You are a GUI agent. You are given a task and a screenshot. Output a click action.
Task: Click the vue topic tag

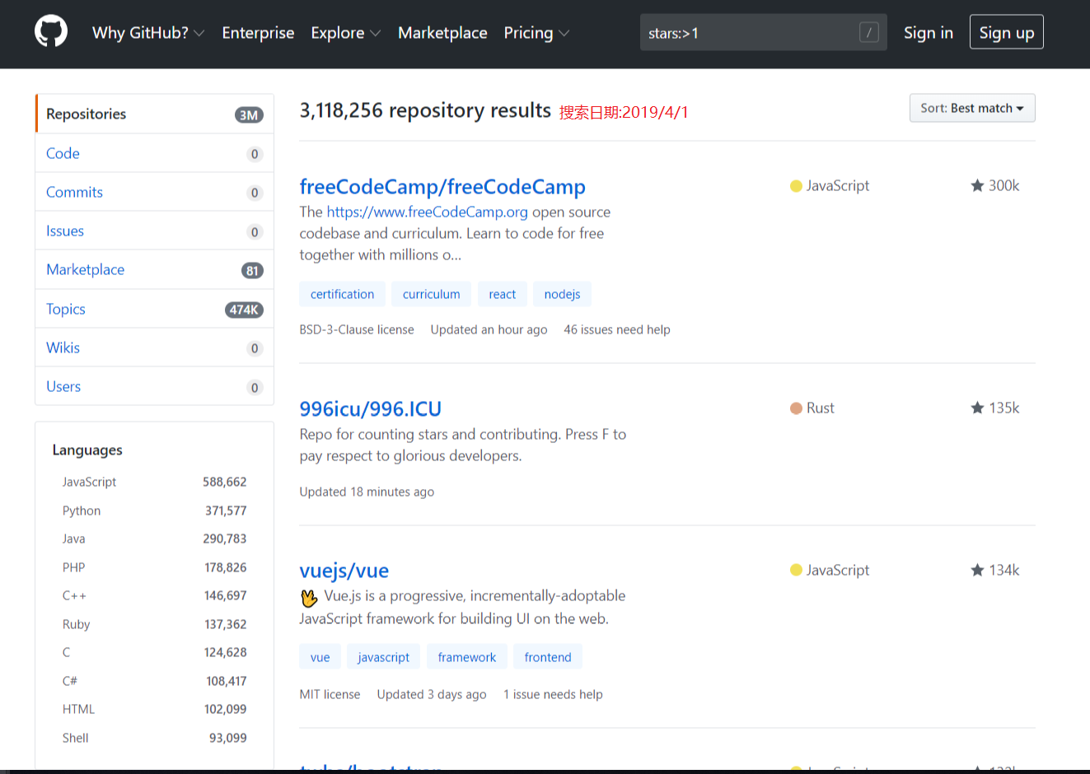coord(320,657)
